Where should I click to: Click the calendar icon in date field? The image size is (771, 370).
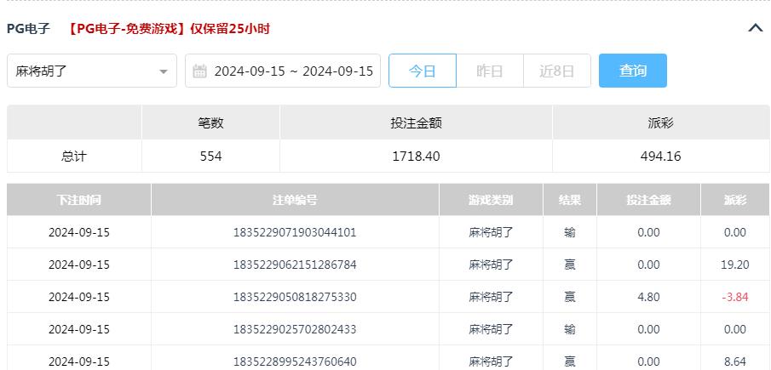point(200,71)
